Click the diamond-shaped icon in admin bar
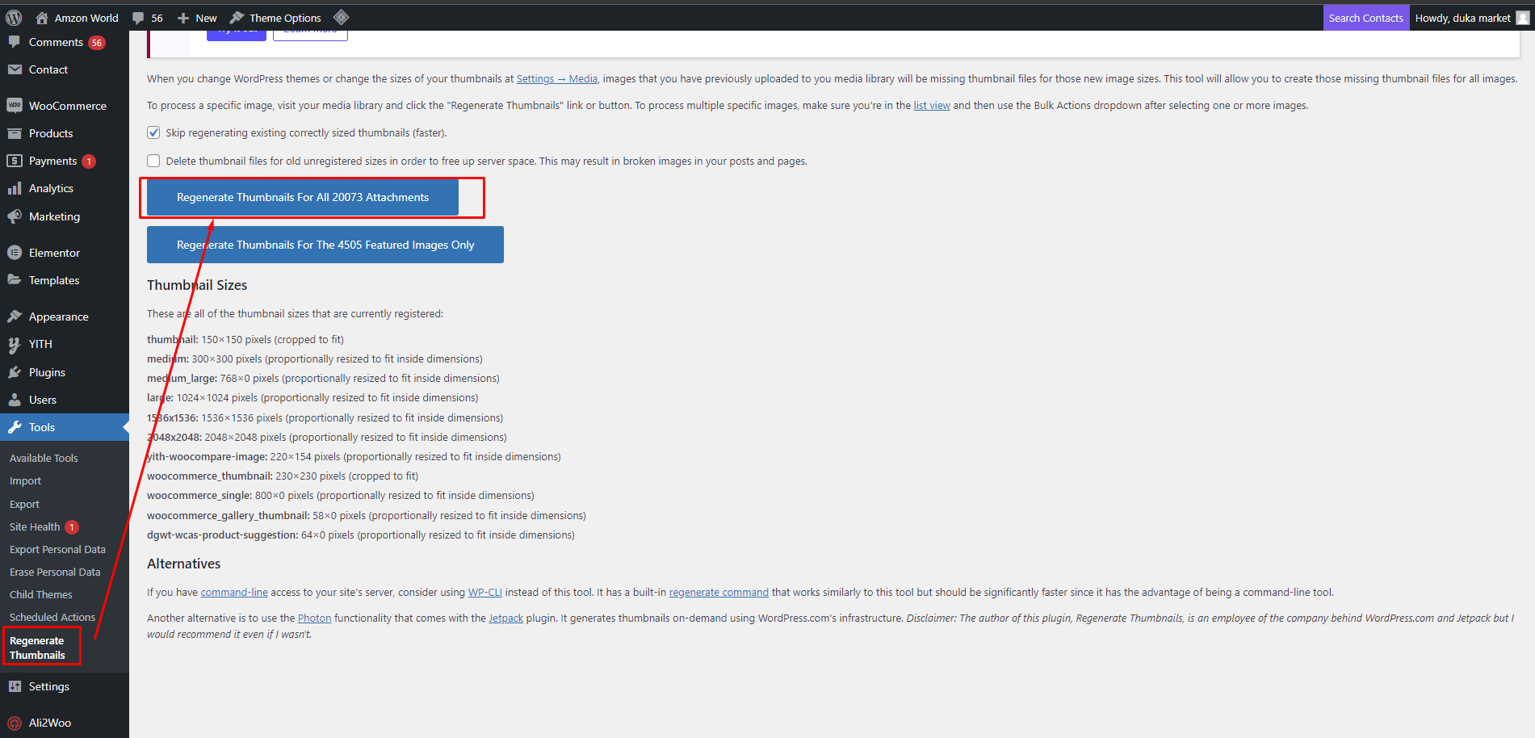The image size is (1535, 738). click(341, 17)
